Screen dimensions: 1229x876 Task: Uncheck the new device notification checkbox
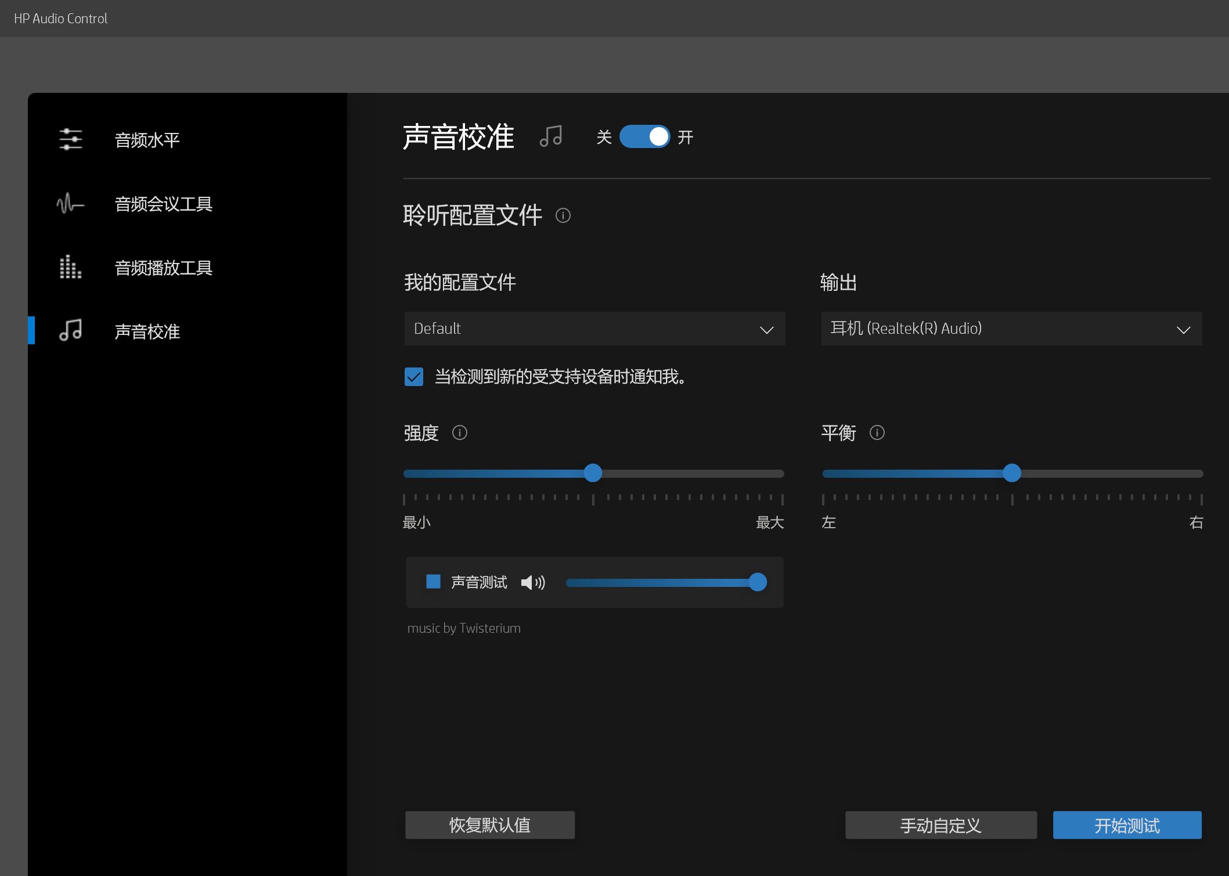[x=413, y=377]
